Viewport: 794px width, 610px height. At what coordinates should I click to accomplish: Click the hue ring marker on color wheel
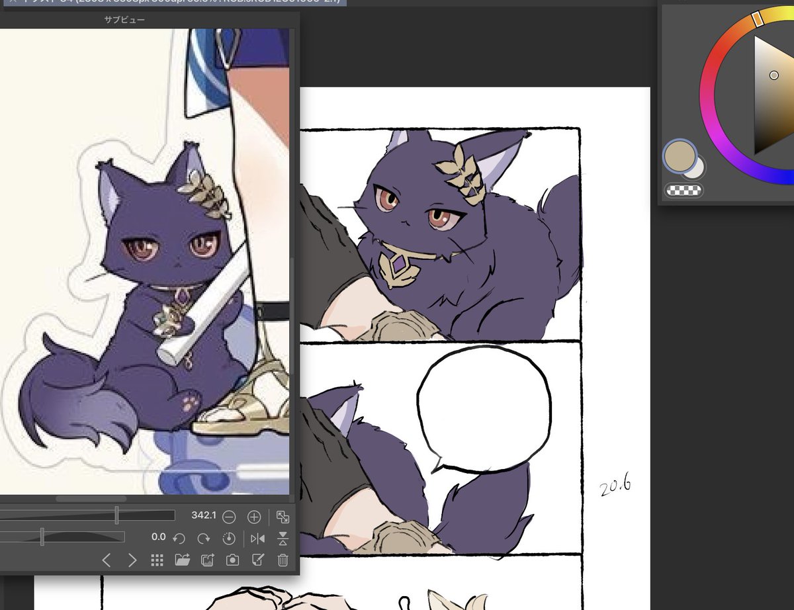coord(759,19)
